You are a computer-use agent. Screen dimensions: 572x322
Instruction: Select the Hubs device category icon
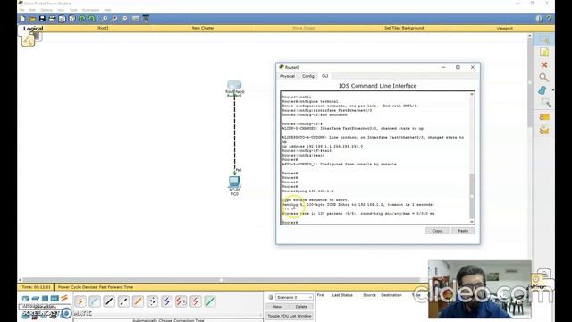click(46, 298)
